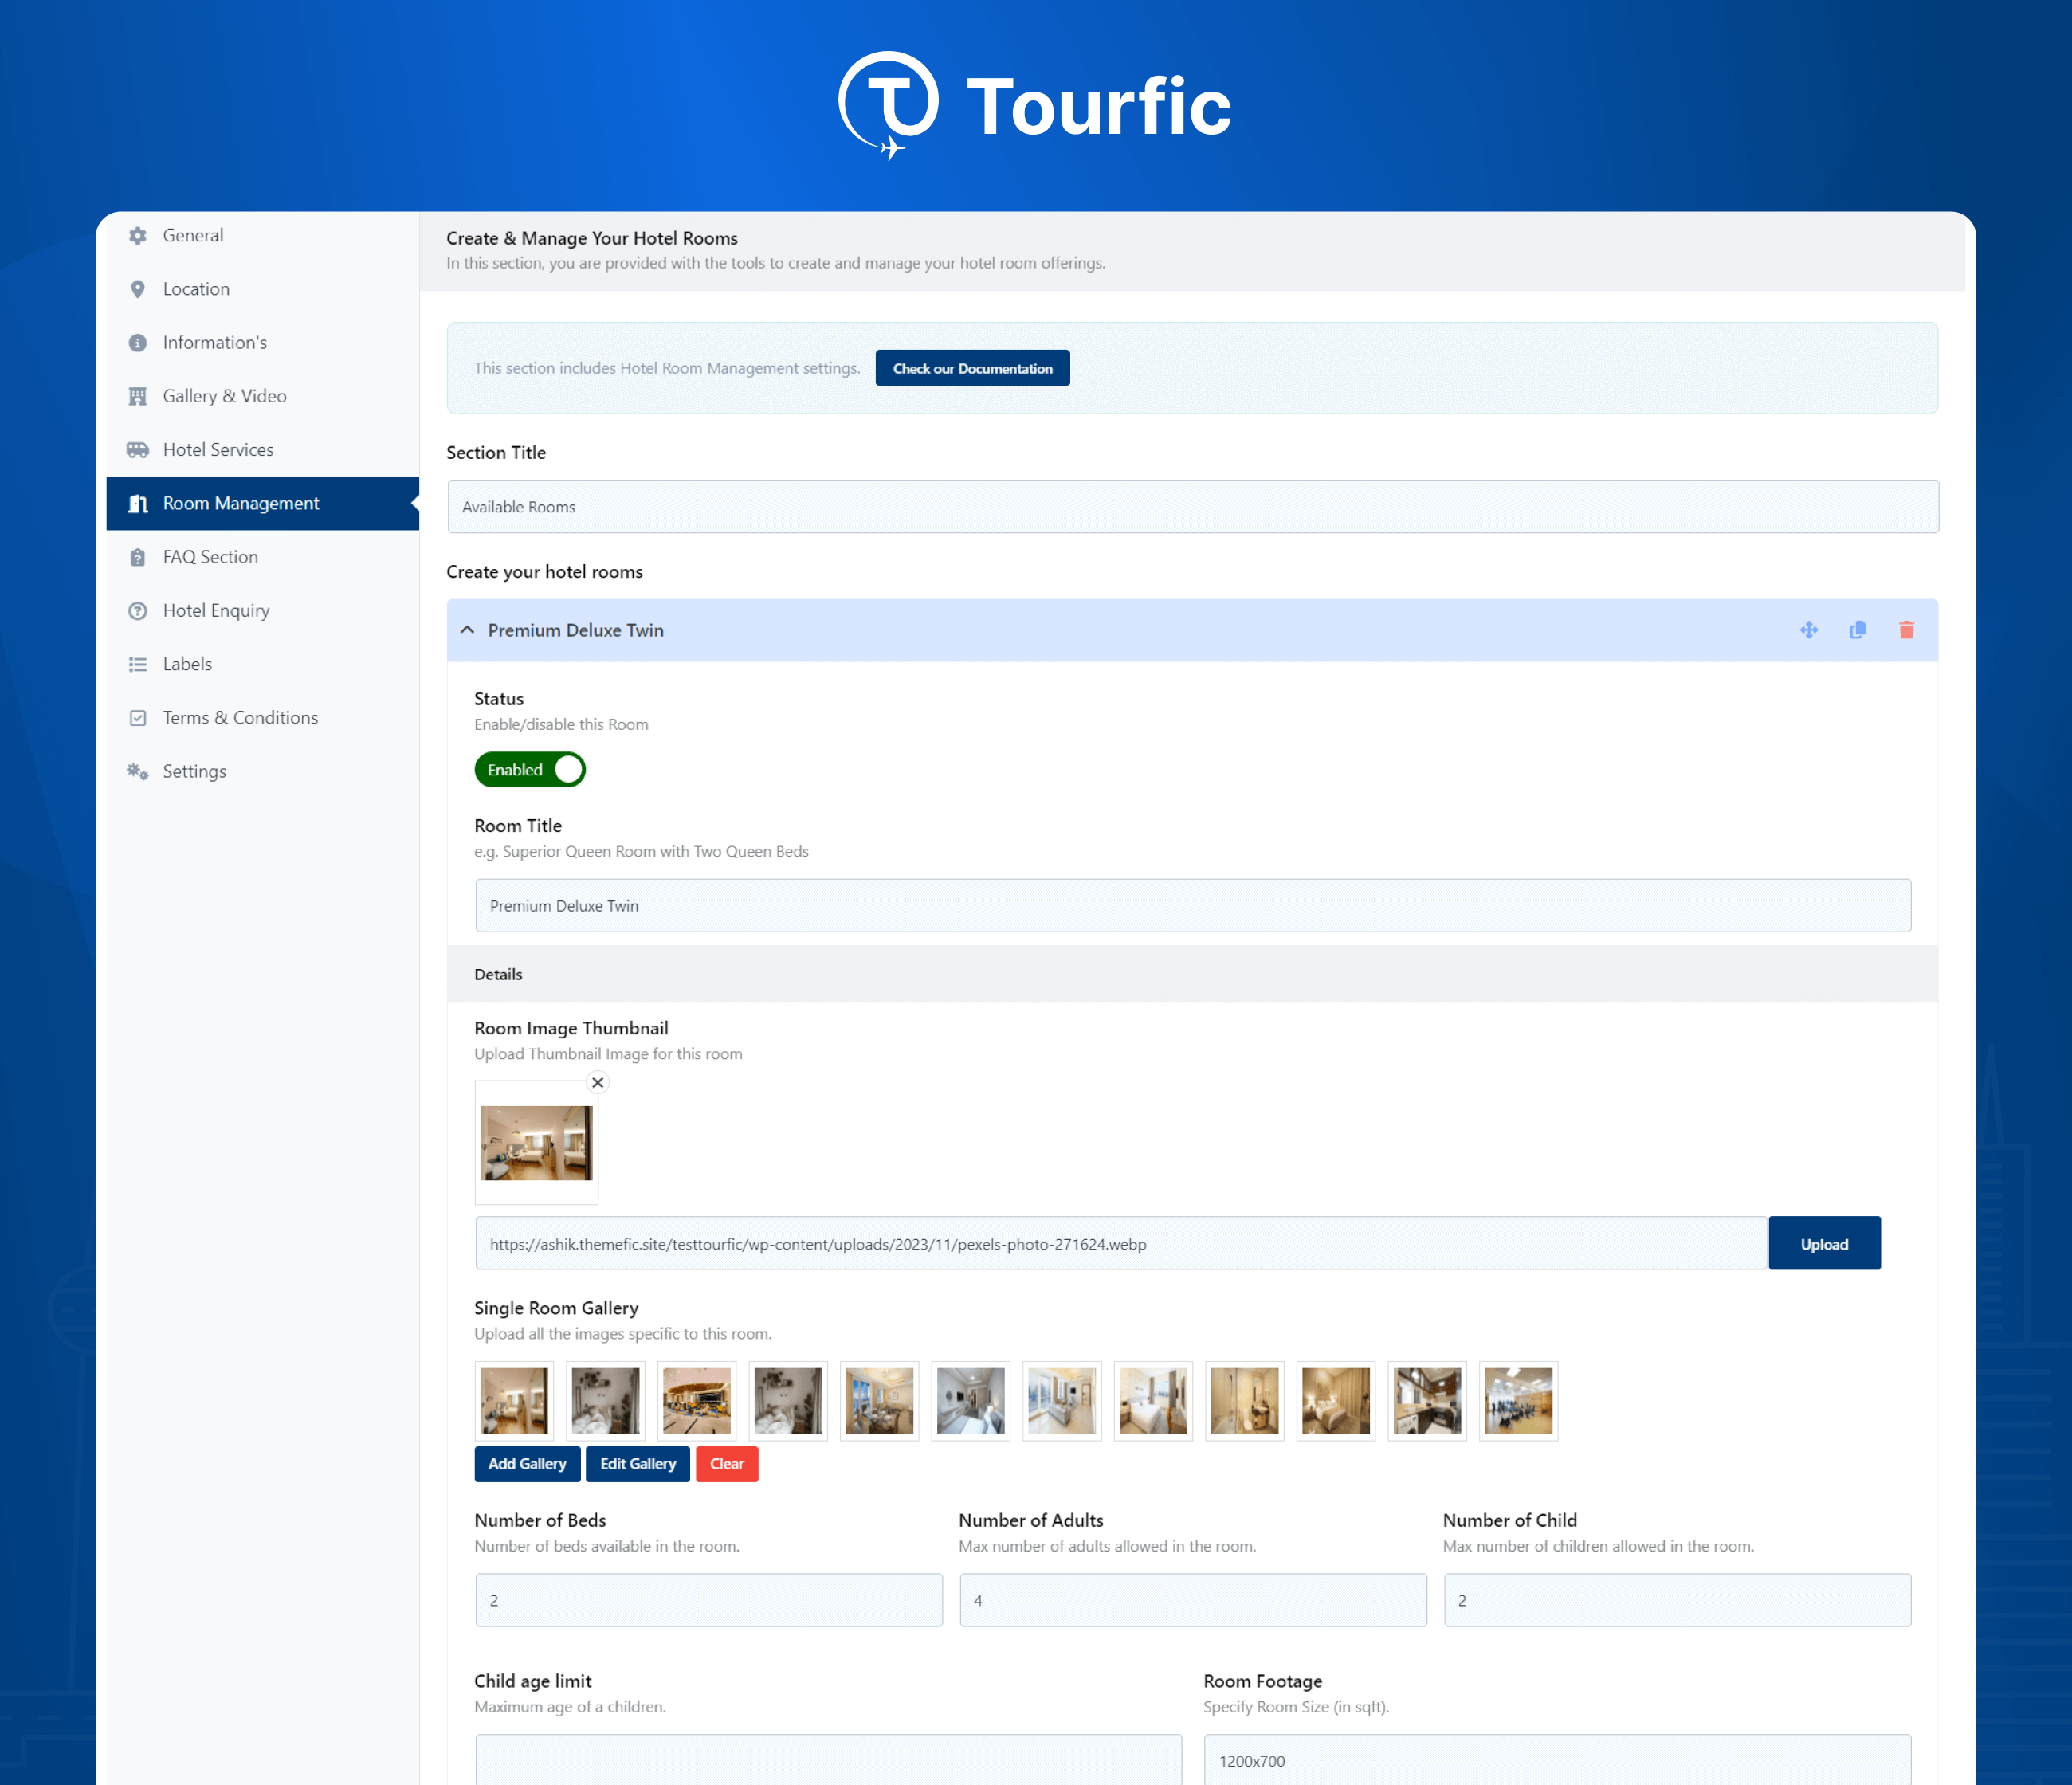This screenshot has height=1785, width=2072.
Task: Open the Hotel Enquiry tab
Action: coord(262,611)
